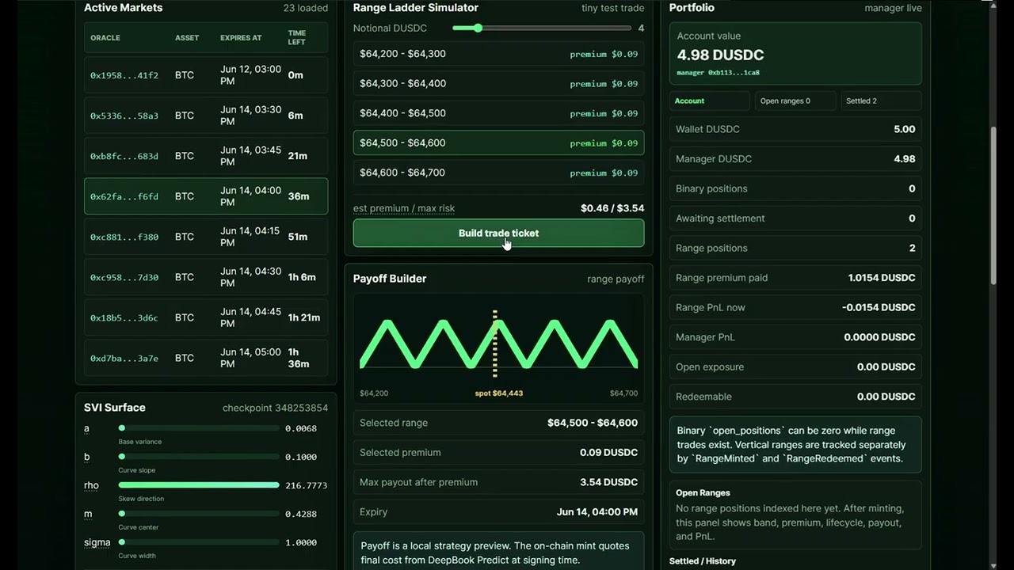Choose the $64,400 - $64,500 range row
The image size is (1014, 570).
click(x=498, y=113)
